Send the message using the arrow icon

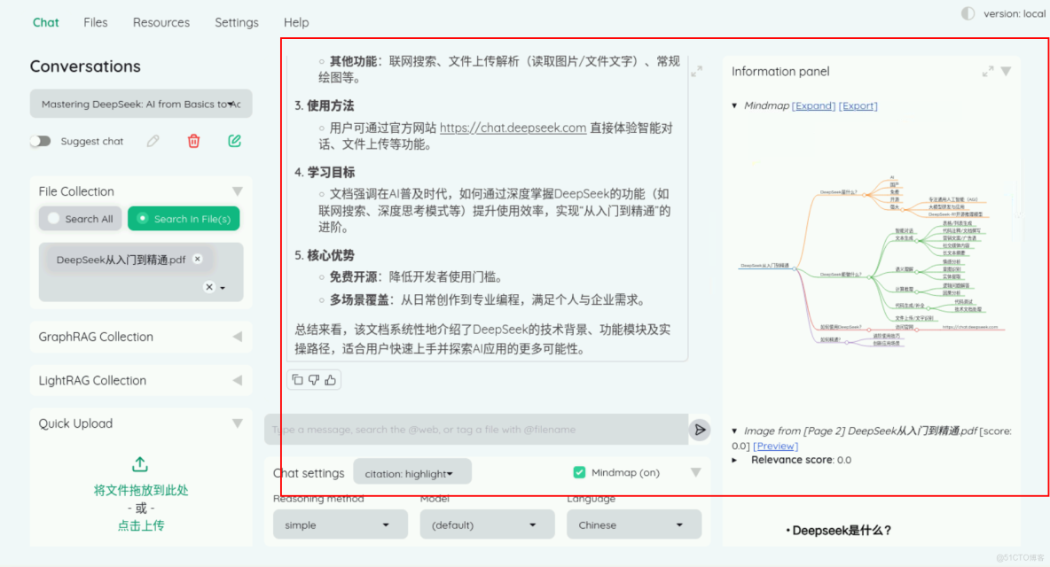[x=700, y=429]
